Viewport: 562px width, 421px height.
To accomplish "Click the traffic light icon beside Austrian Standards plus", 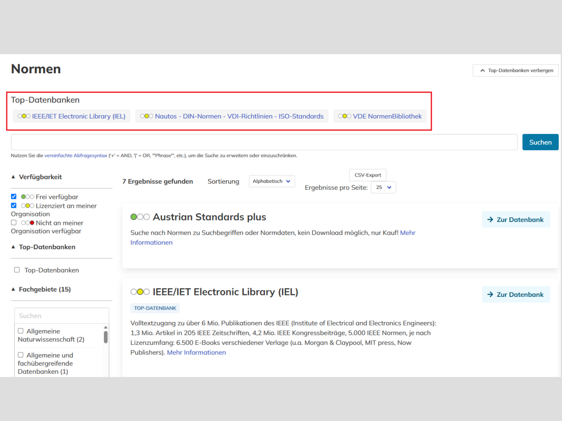I will pos(140,217).
